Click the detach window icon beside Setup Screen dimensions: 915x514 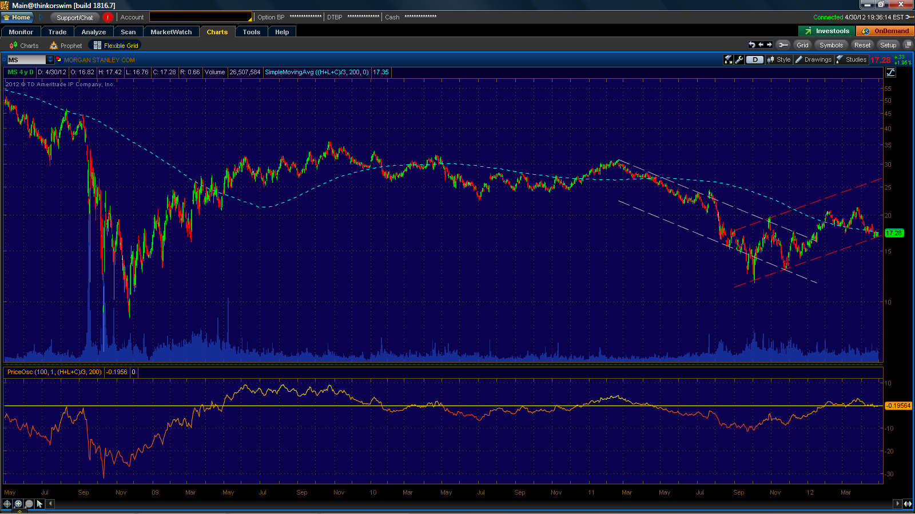[x=908, y=45]
